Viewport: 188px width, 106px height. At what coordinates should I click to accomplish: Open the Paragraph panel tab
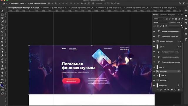click(171, 15)
